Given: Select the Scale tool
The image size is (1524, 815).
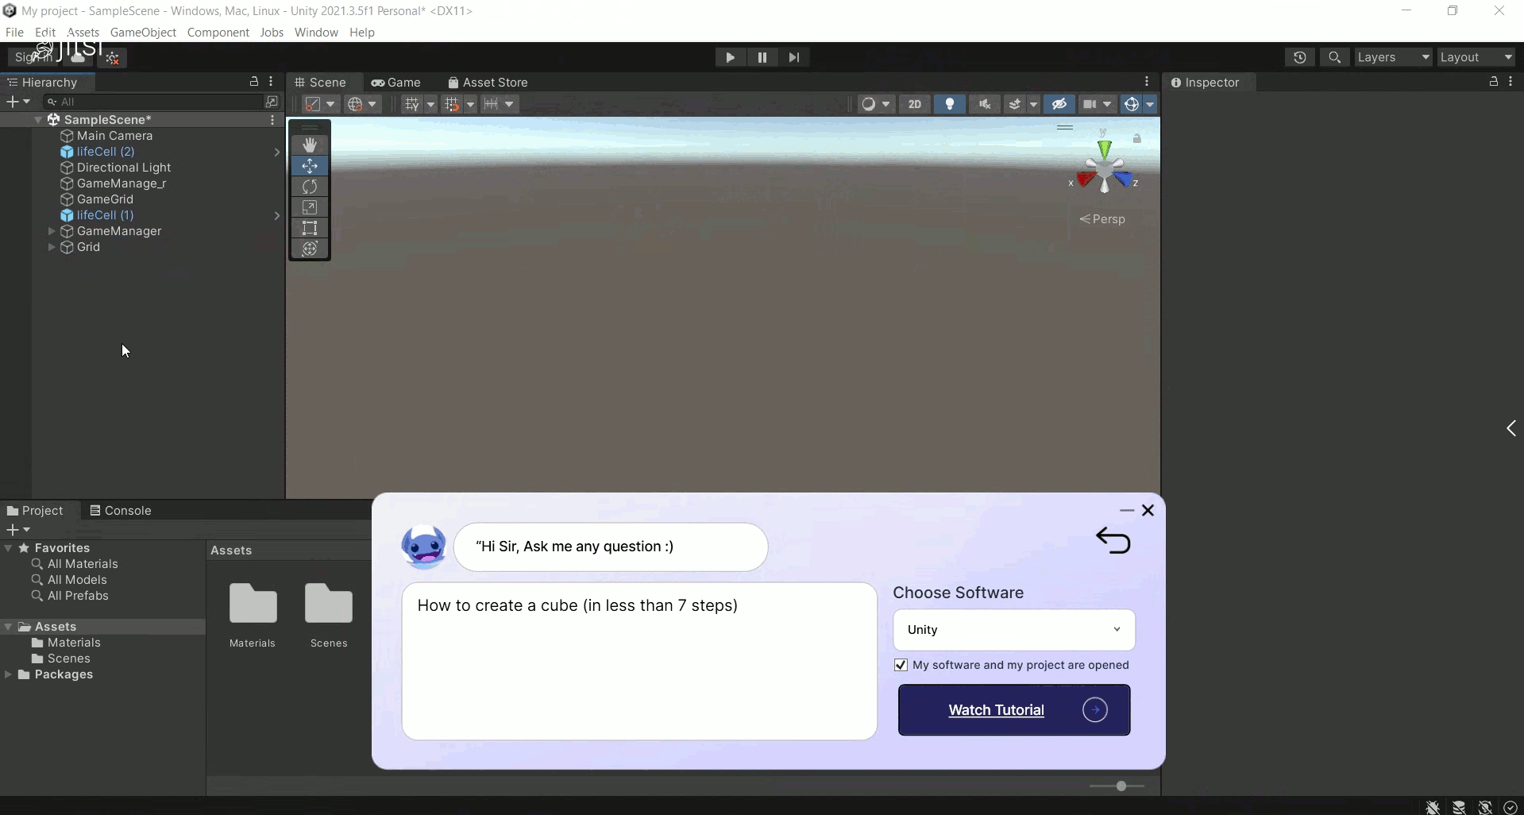Looking at the screenshot, I should tap(310, 207).
